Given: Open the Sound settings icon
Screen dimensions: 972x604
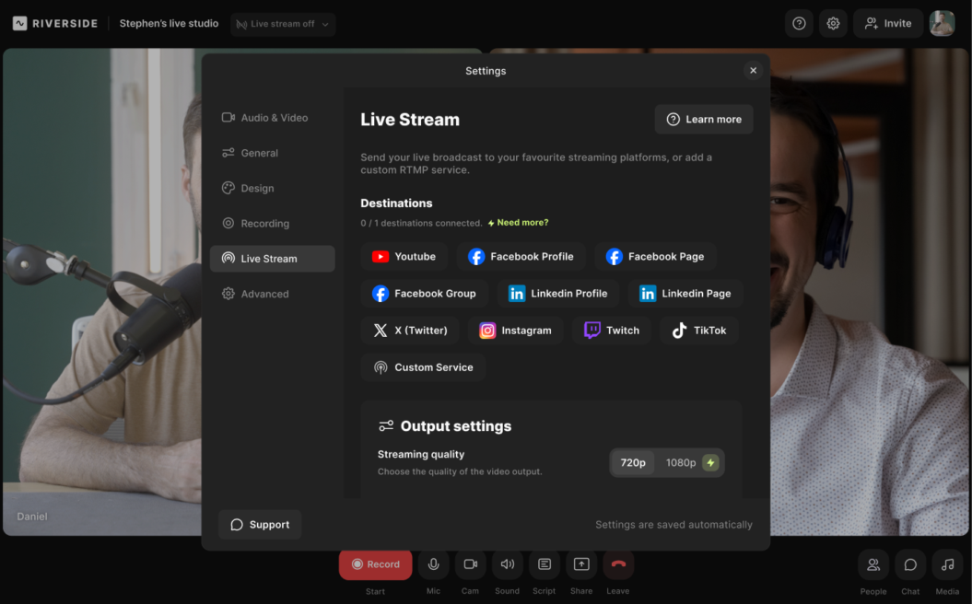Looking at the screenshot, I should 507,564.
